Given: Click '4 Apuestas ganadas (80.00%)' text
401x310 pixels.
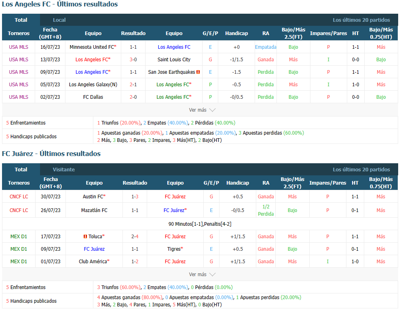Looking at the screenshot, I should point(130,298).
